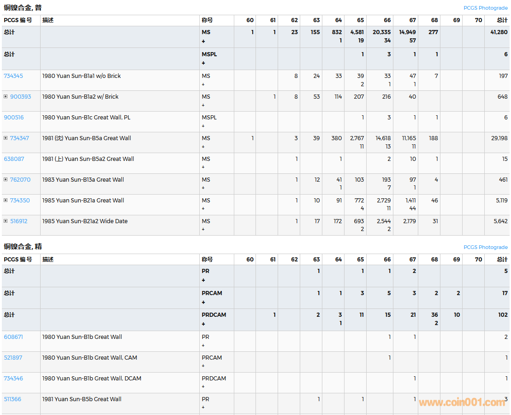The height and width of the screenshot is (415, 511).
Task: Open PCGS Photograde link above 精 table
Action: 485,247
